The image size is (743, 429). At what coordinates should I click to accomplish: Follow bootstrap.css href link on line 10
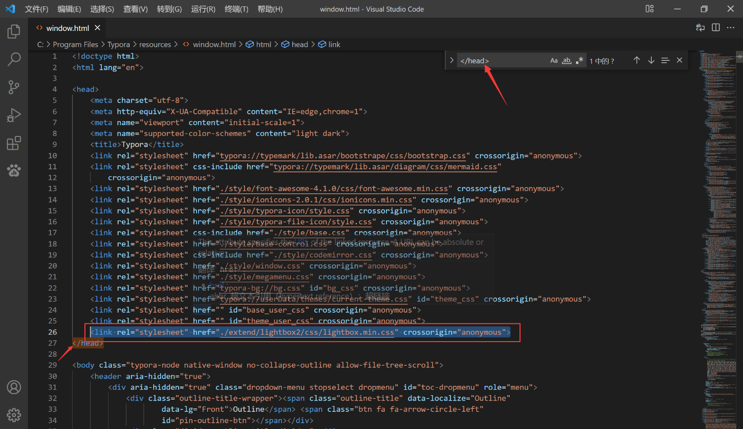click(x=343, y=156)
